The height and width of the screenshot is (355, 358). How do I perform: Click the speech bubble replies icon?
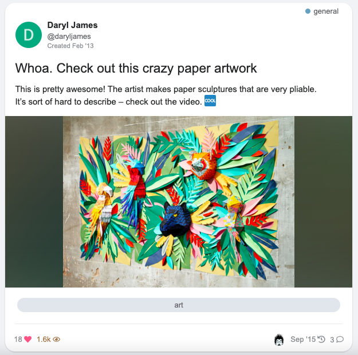340,339
